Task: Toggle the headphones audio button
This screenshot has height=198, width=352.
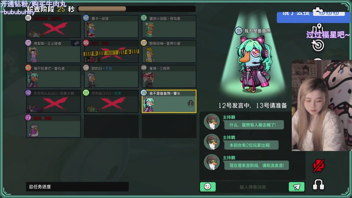Action: point(318,184)
